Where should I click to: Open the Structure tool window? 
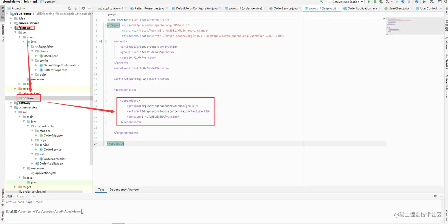3,33
